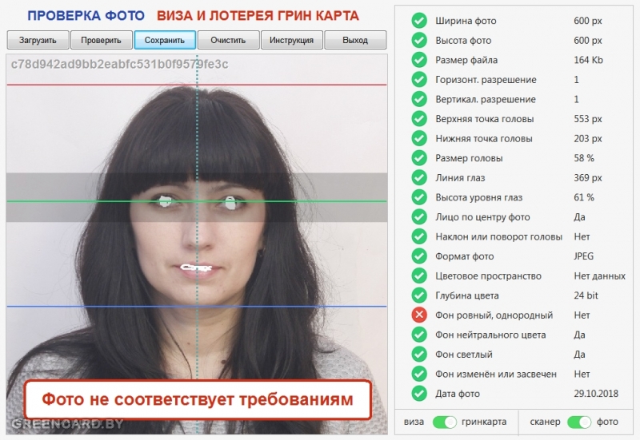Screen dimensions: 640x440
Task: Click the check icon beside Вертикал. разрешение
Action: [x=419, y=99]
